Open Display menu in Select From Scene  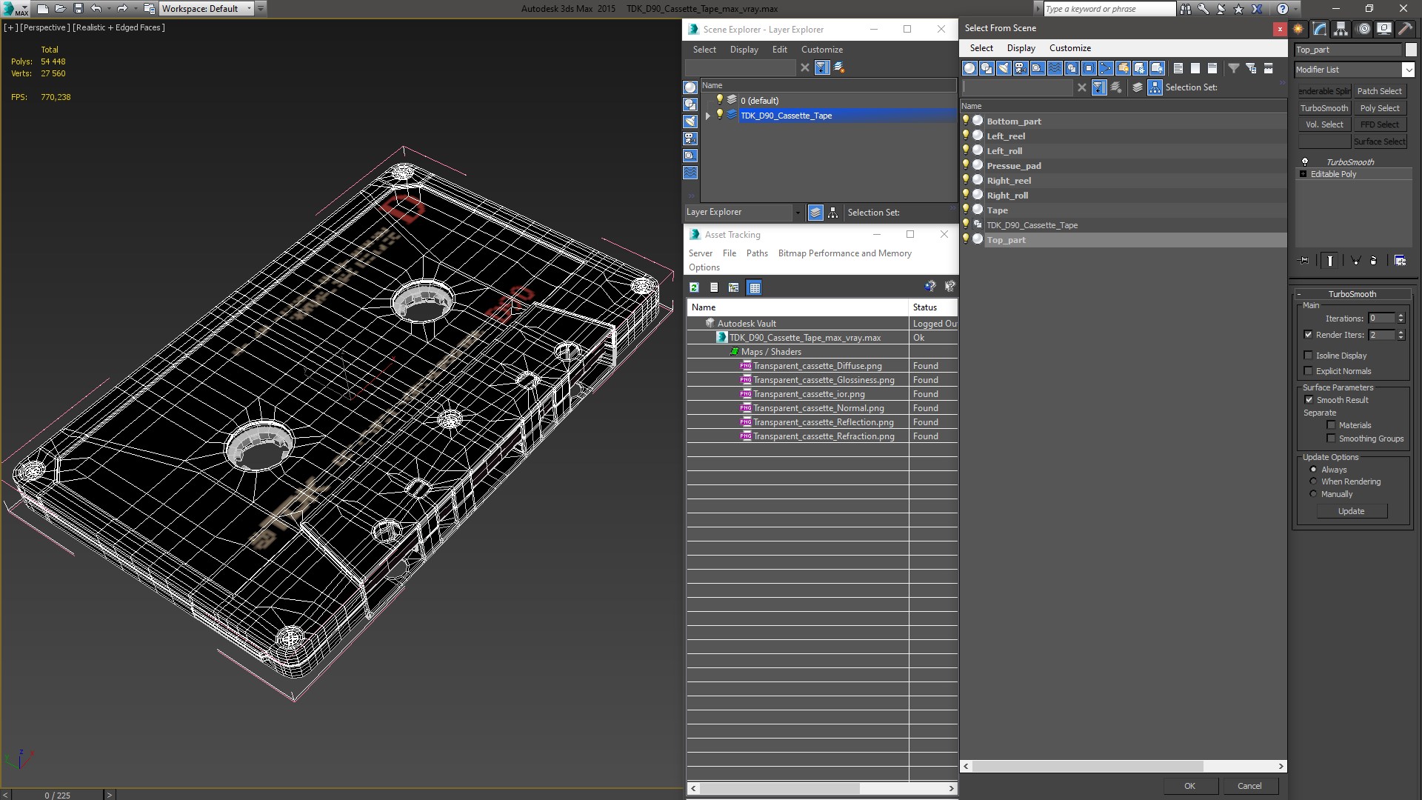[x=1021, y=48]
